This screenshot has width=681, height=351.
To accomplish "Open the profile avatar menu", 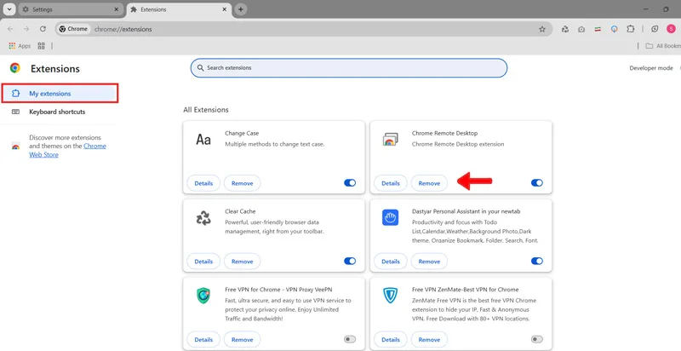I will [x=671, y=29].
